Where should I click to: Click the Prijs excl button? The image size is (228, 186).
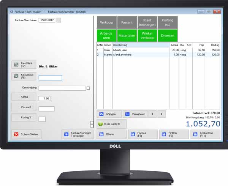click(24, 107)
